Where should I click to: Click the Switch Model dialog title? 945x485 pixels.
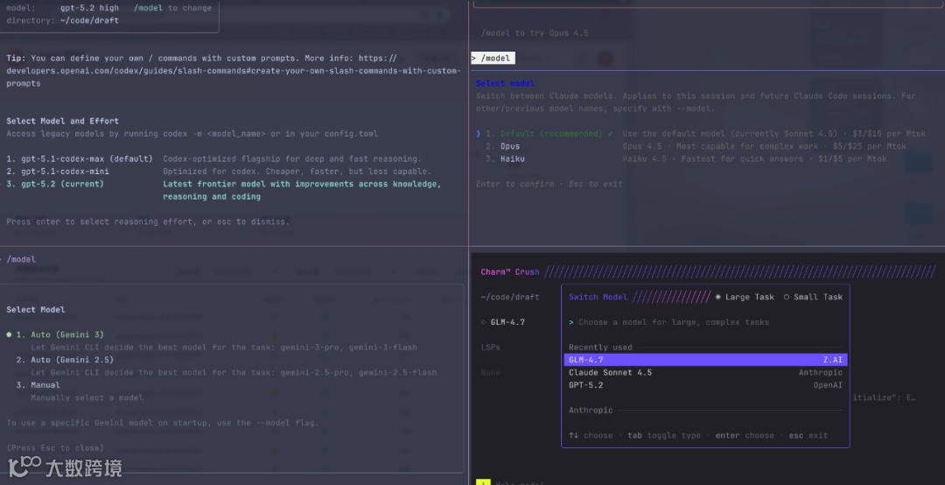click(598, 297)
